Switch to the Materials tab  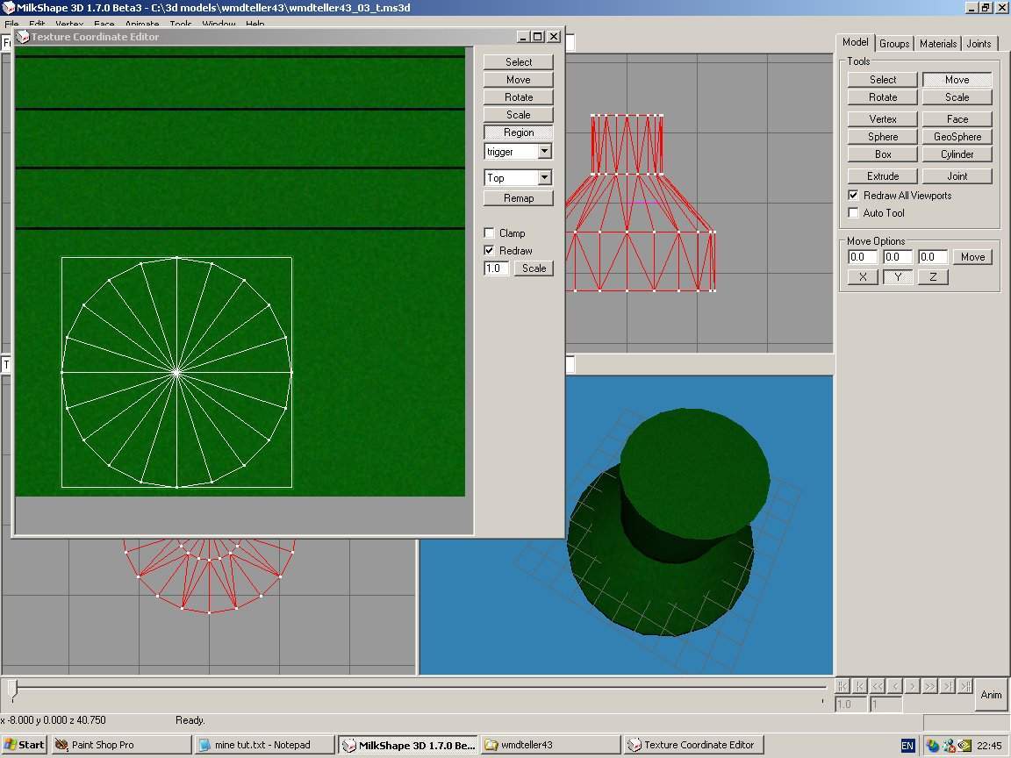[x=938, y=44]
